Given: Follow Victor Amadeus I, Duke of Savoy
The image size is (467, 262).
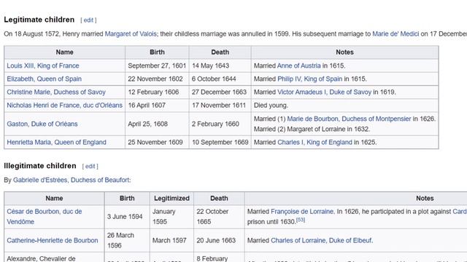Looking at the screenshot, I should [x=324, y=92].
